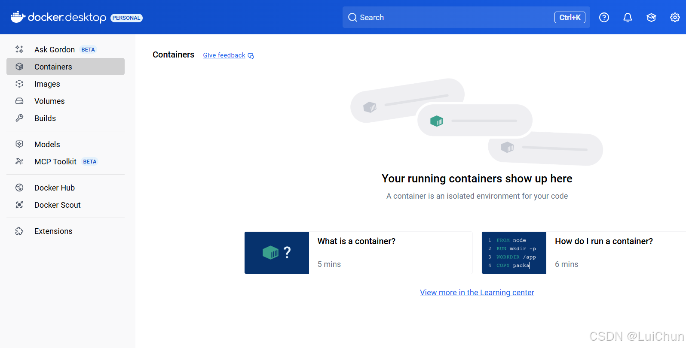Open the notifications bell icon
Image resolution: width=686 pixels, height=348 pixels.
coord(628,18)
